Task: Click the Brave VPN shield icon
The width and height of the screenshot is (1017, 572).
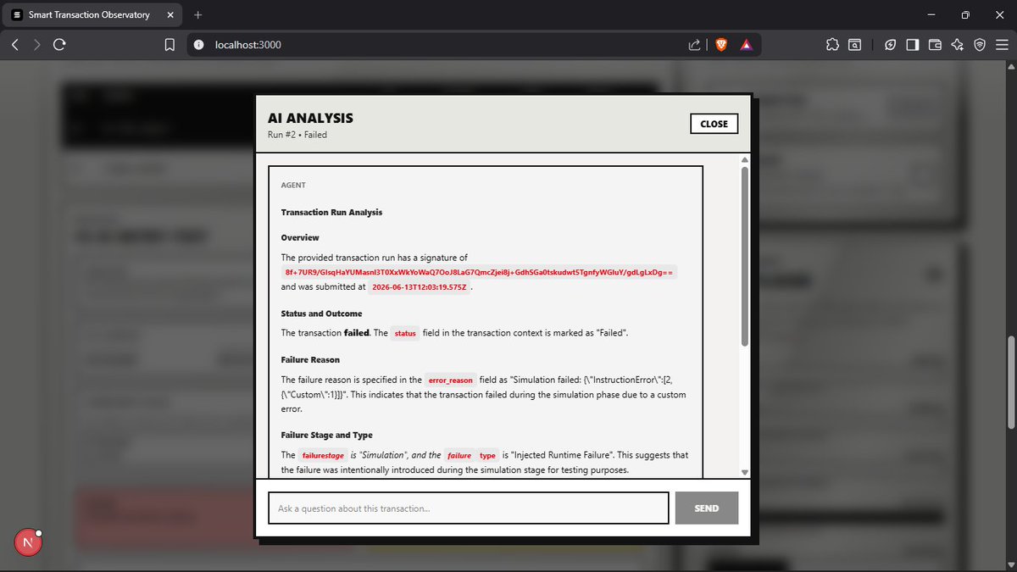Action: pos(980,45)
